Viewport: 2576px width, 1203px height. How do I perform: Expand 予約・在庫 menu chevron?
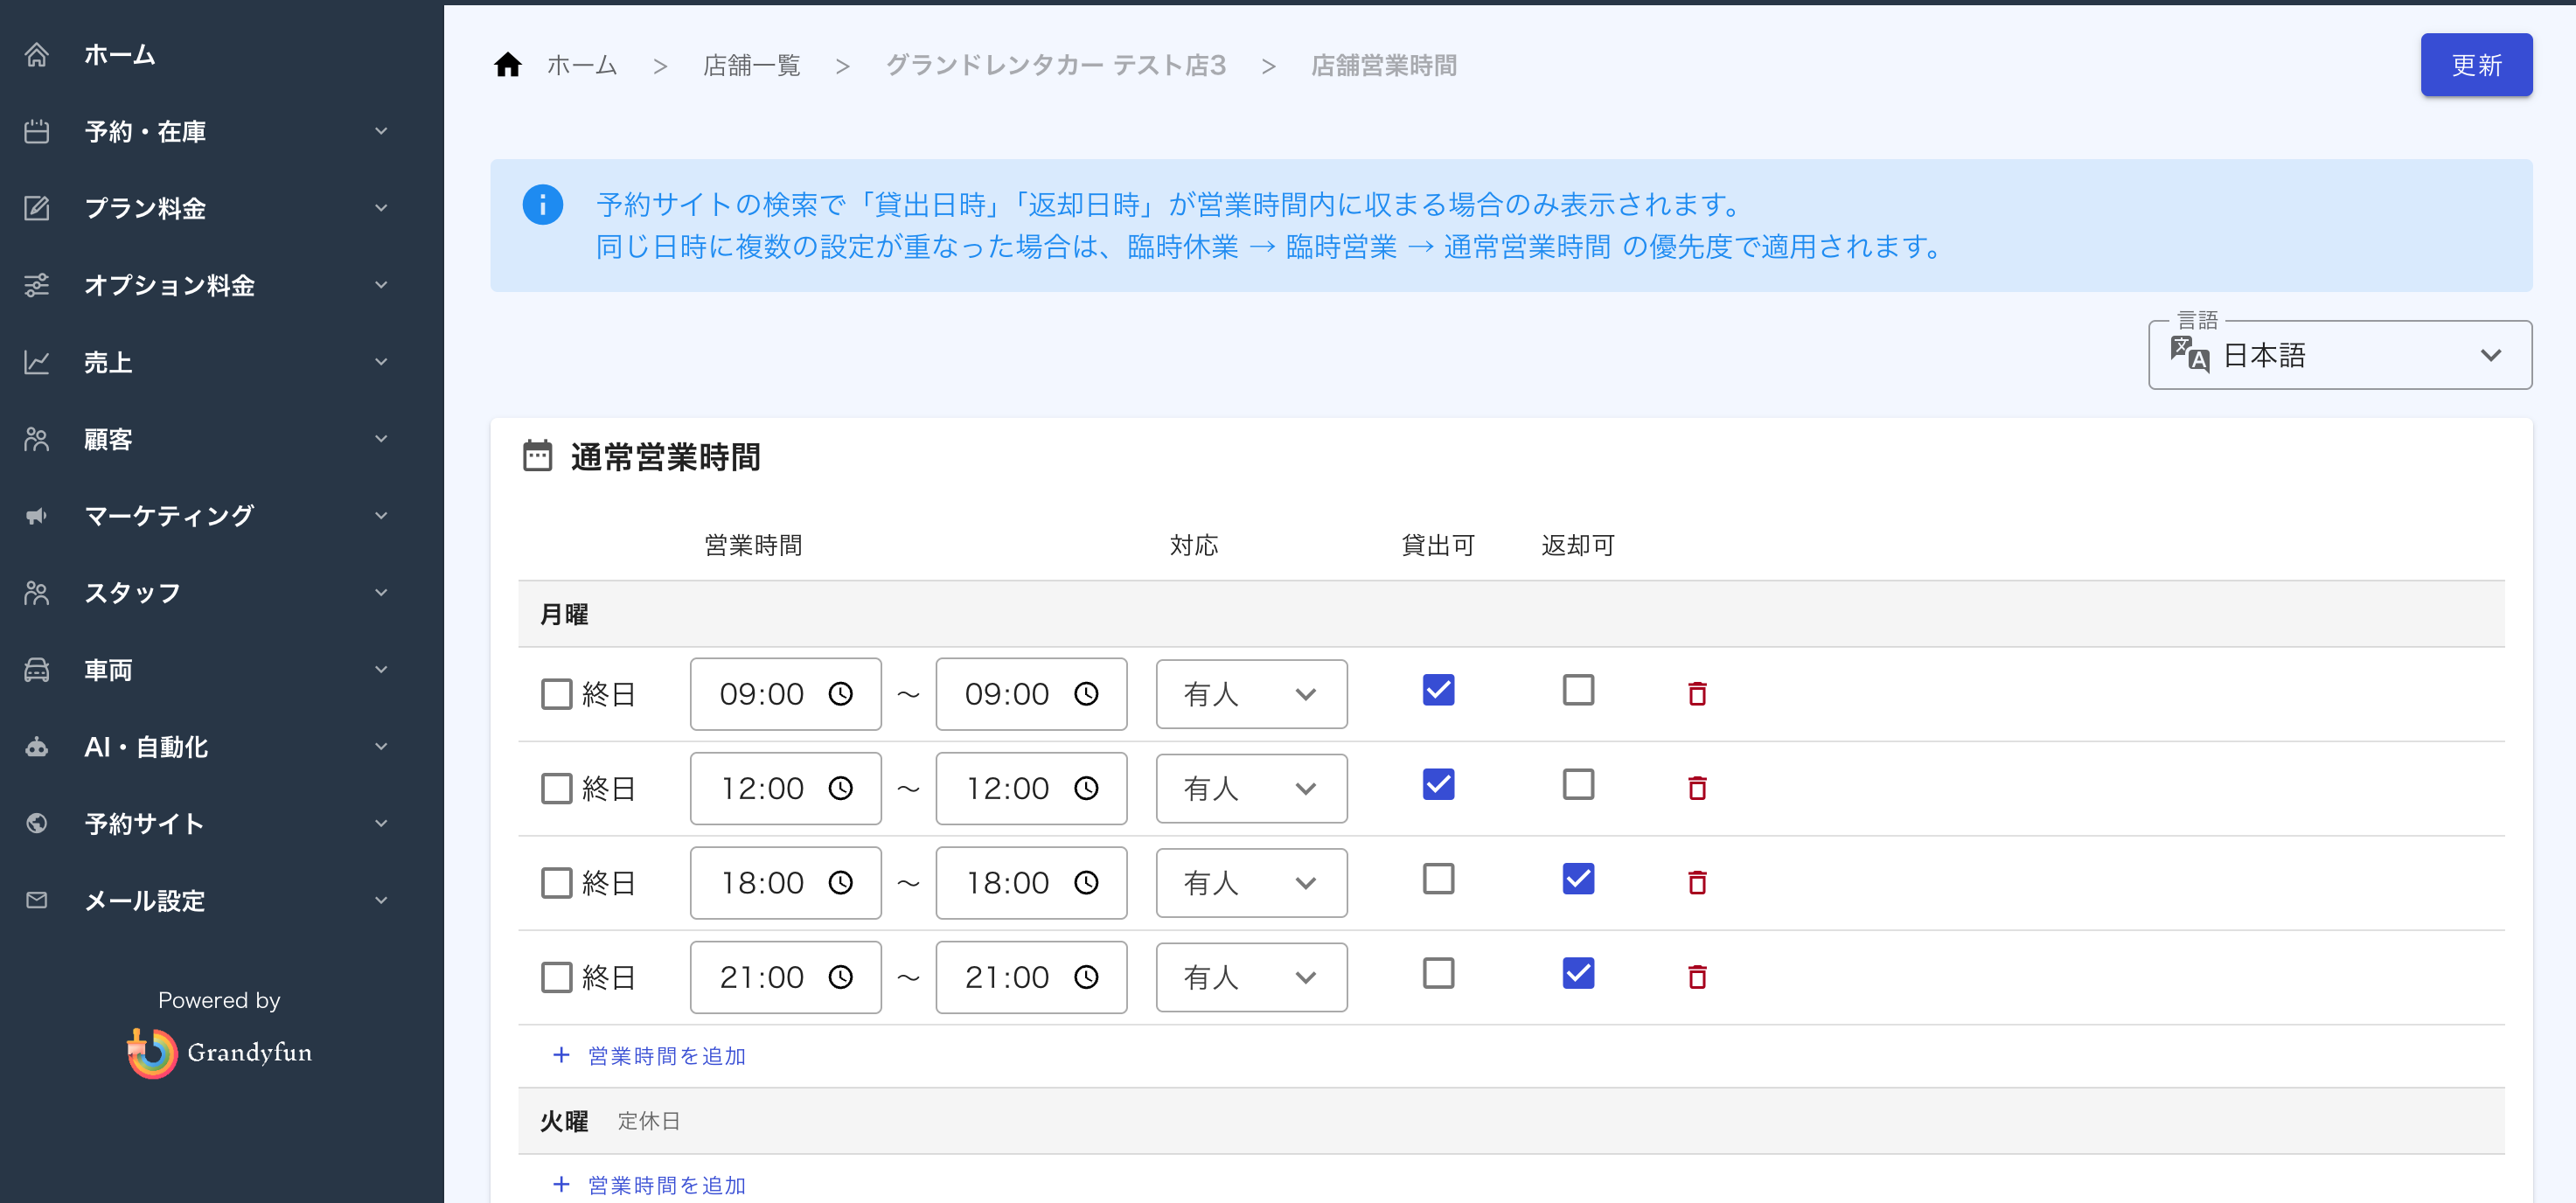point(381,131)
